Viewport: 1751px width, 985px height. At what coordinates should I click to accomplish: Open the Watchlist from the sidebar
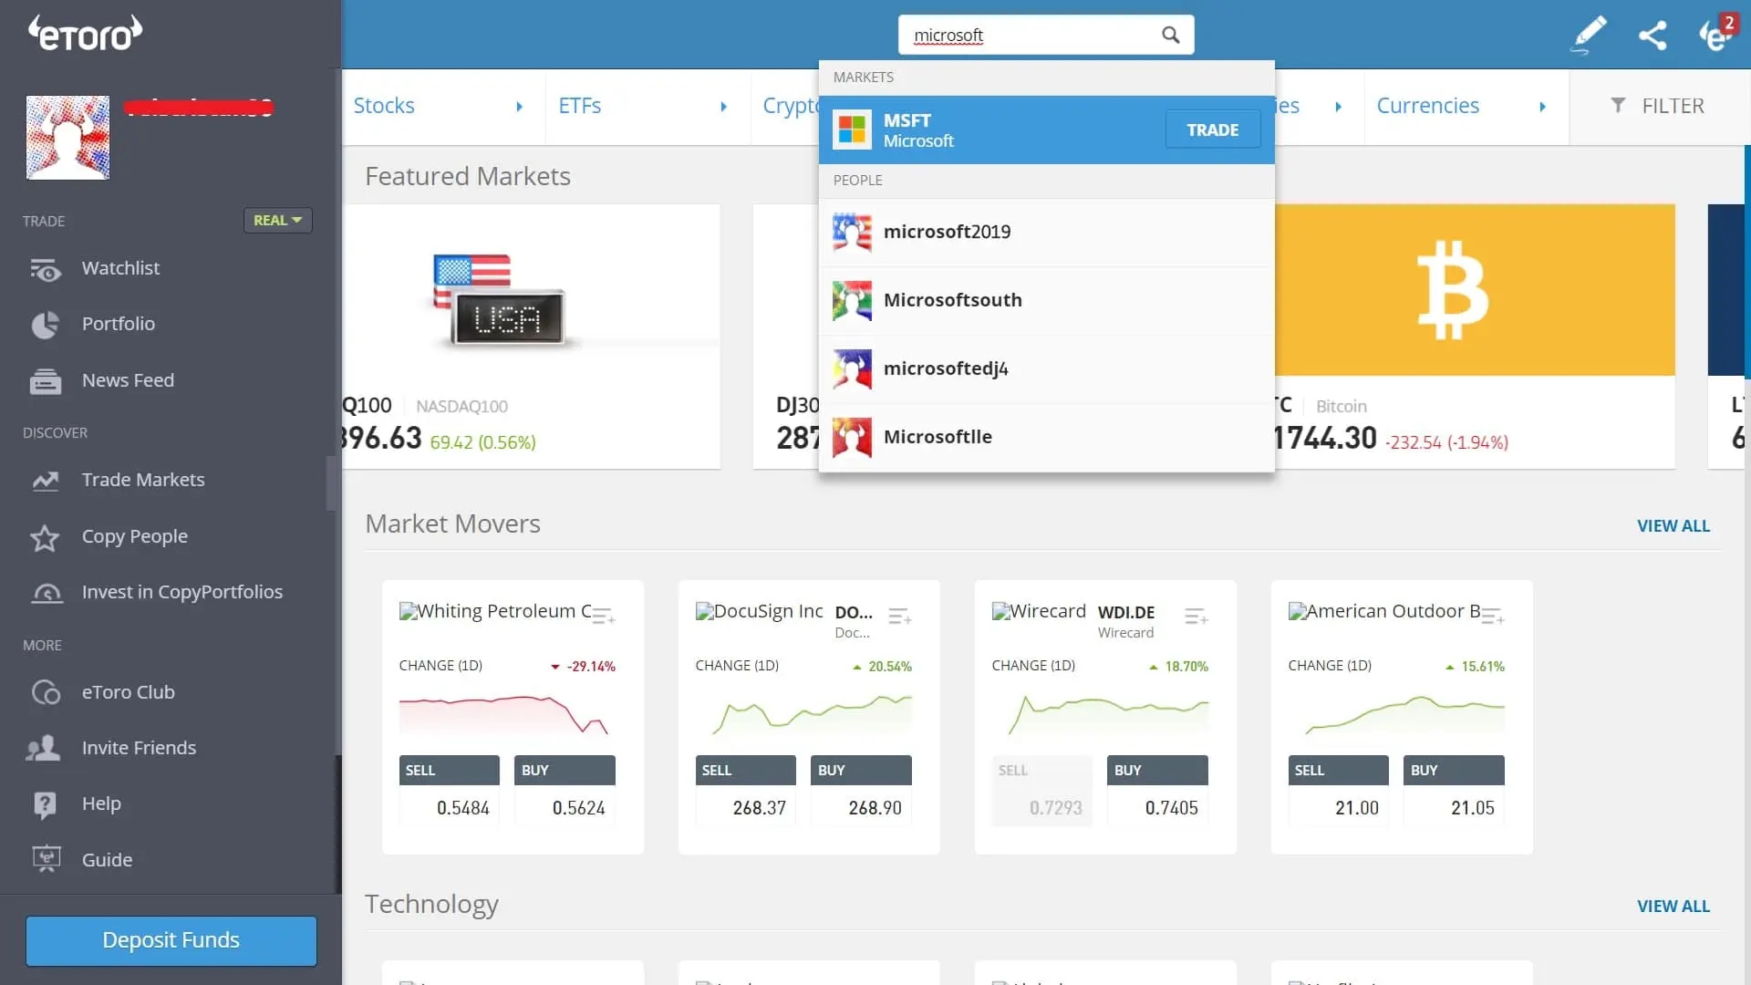pyautogui.click(x=121, y=267)
